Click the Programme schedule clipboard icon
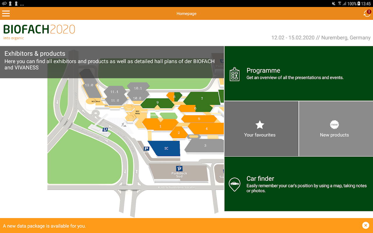373x233 pixels. pos(235,74)
